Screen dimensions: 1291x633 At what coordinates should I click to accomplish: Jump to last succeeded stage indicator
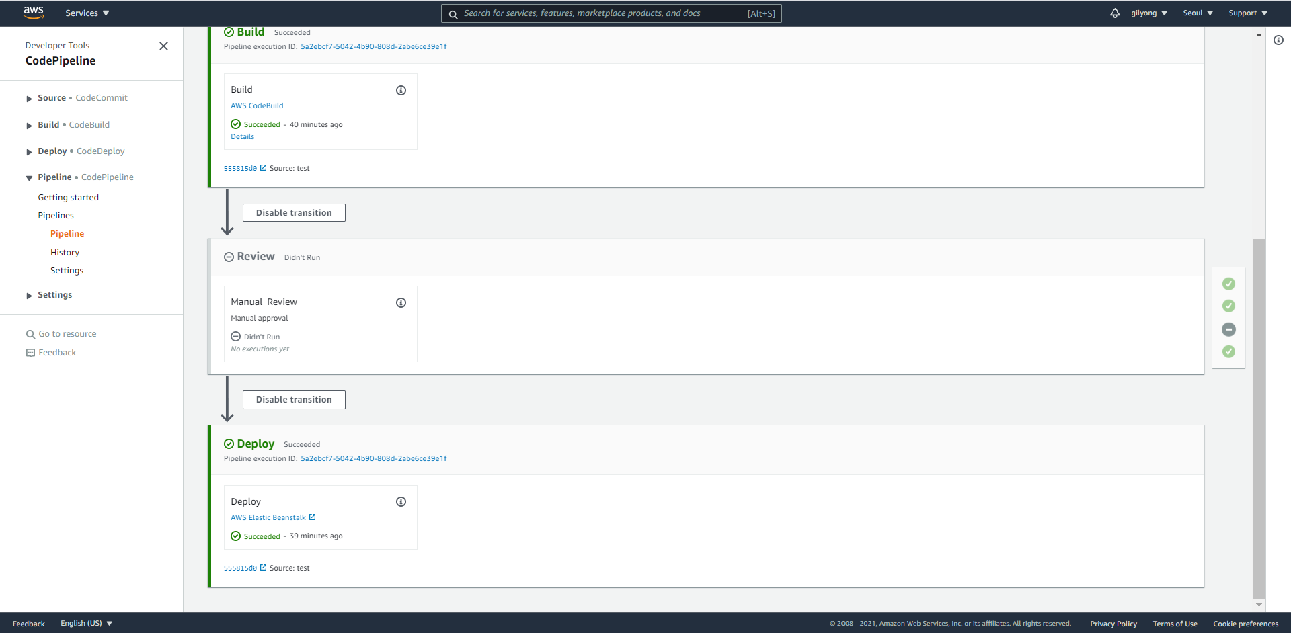click(1228, 351)
